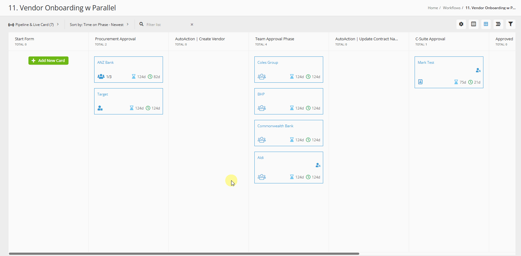Click the assigned user icon on Target card

(100, 108)
